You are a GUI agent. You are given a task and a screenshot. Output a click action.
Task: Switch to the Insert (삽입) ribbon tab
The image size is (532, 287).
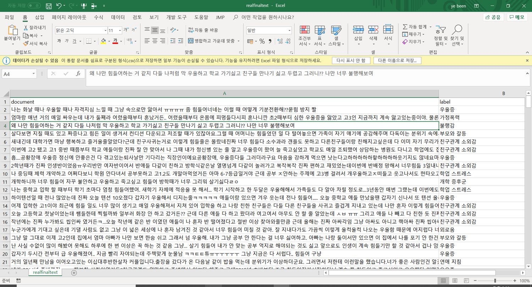(40, 17)
